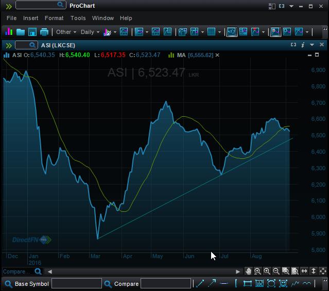This screenshot has height=291, width=329.
Task: Save the chart using the floppy disk icon
Action: [x=32, y=32]
